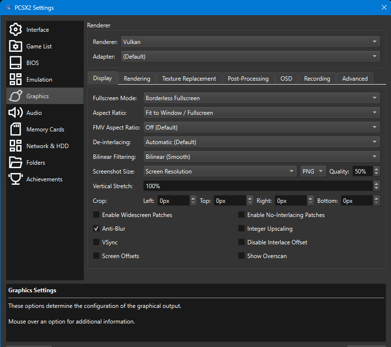The width and height of the screenshot is (391, 347).
Task: Click the Quality spinner arrows
Action: [376, 171]
